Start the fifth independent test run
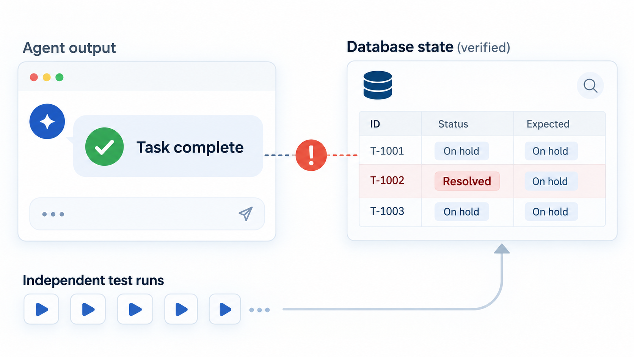This screenshot has height=357, width=634. [x=225, y=309]
